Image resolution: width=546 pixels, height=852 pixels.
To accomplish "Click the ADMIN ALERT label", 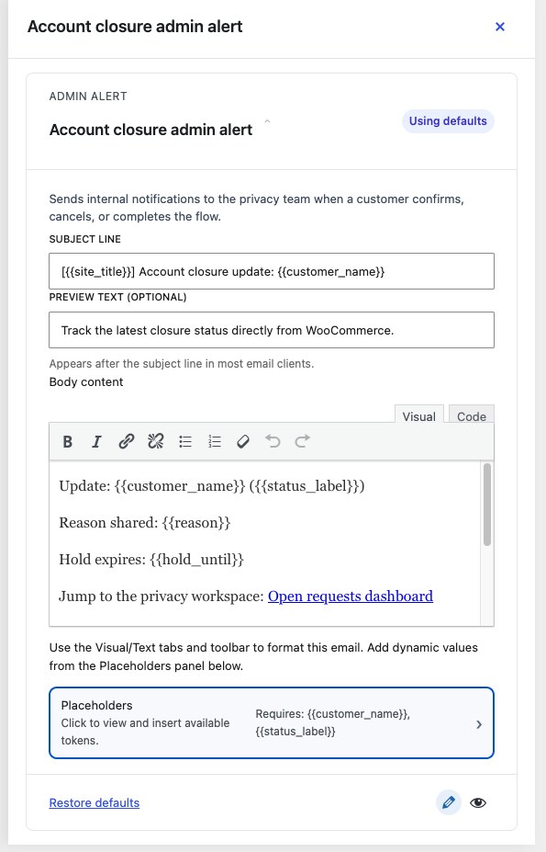I will click(88, 97).
